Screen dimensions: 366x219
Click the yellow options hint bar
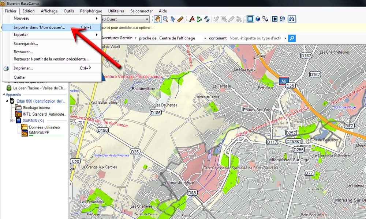pyautogui.click(x=234, y=28)
